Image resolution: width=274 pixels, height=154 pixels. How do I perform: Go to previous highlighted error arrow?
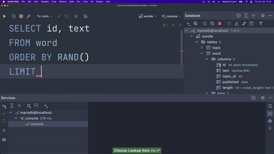click(173, 25)
